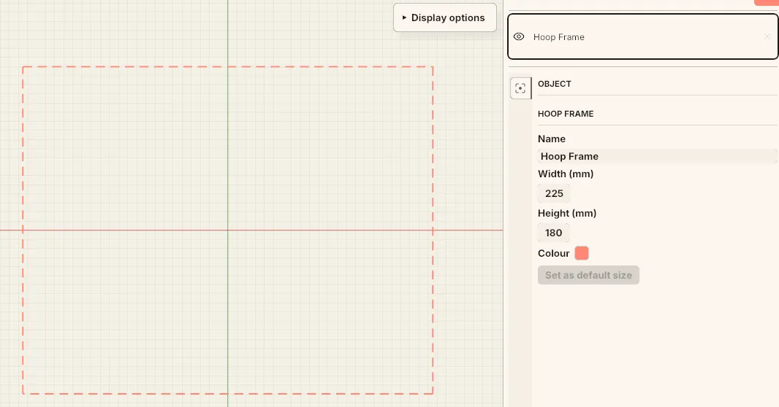Edit the Height (mm) field showing 180
779x407 pixels.
pos(553,233)
